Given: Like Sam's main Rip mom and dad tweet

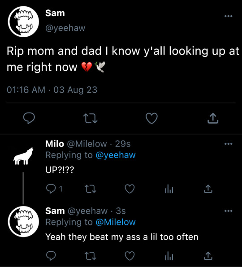Looking at the screenshot, I should 151,118.
